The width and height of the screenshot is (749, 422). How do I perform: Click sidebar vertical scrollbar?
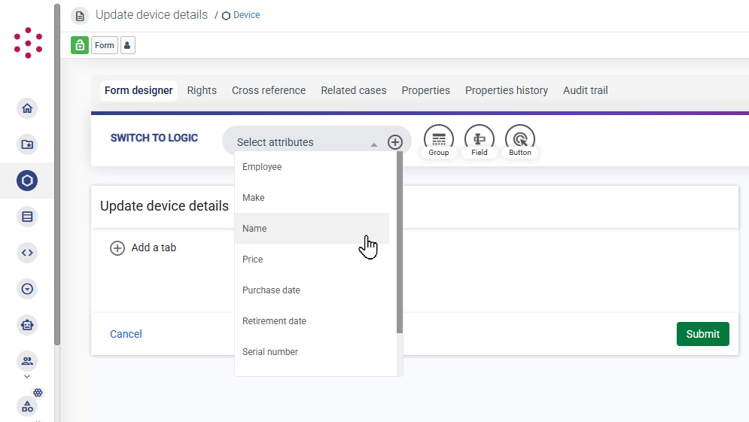[57, 175]
